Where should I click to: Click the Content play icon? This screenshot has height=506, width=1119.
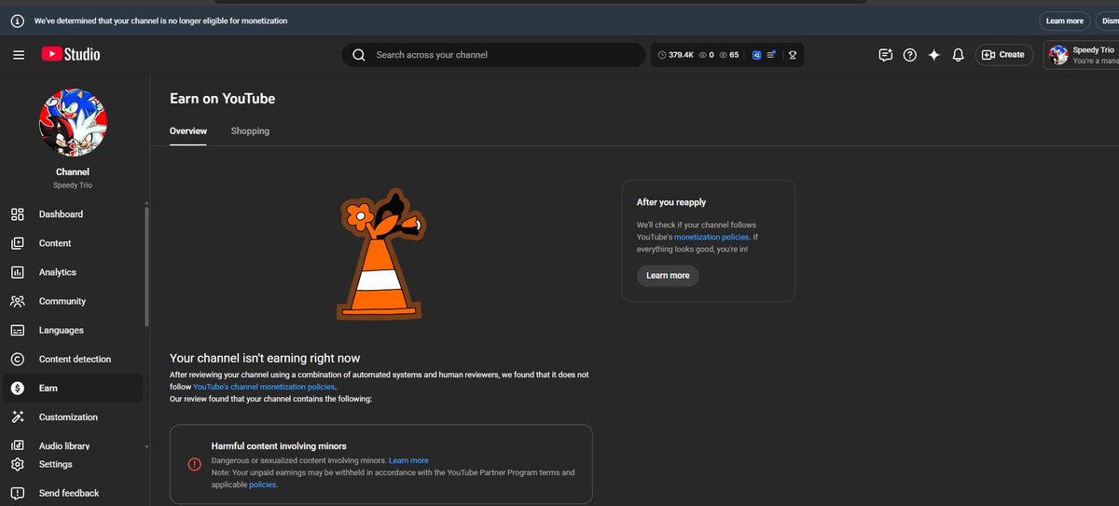click(17, 243)
